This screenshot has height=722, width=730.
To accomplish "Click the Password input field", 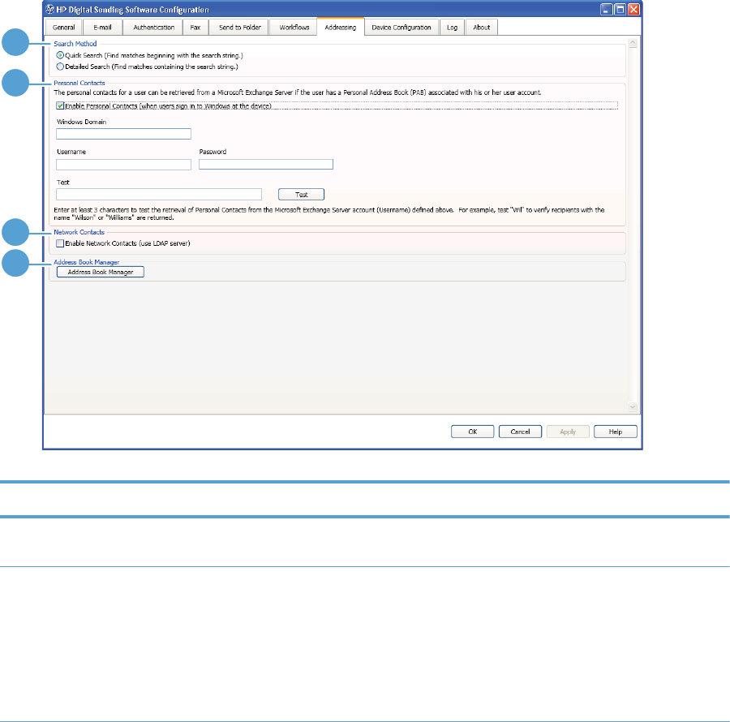I will 266,165.
